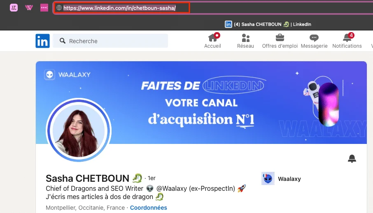Click the 1er connection degree label
373x213 pixels.
coord(152,178)
